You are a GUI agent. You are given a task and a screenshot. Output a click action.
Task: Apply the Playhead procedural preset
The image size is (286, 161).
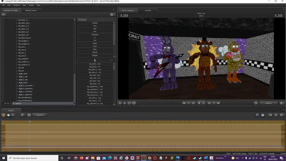(x=95, y=34)
